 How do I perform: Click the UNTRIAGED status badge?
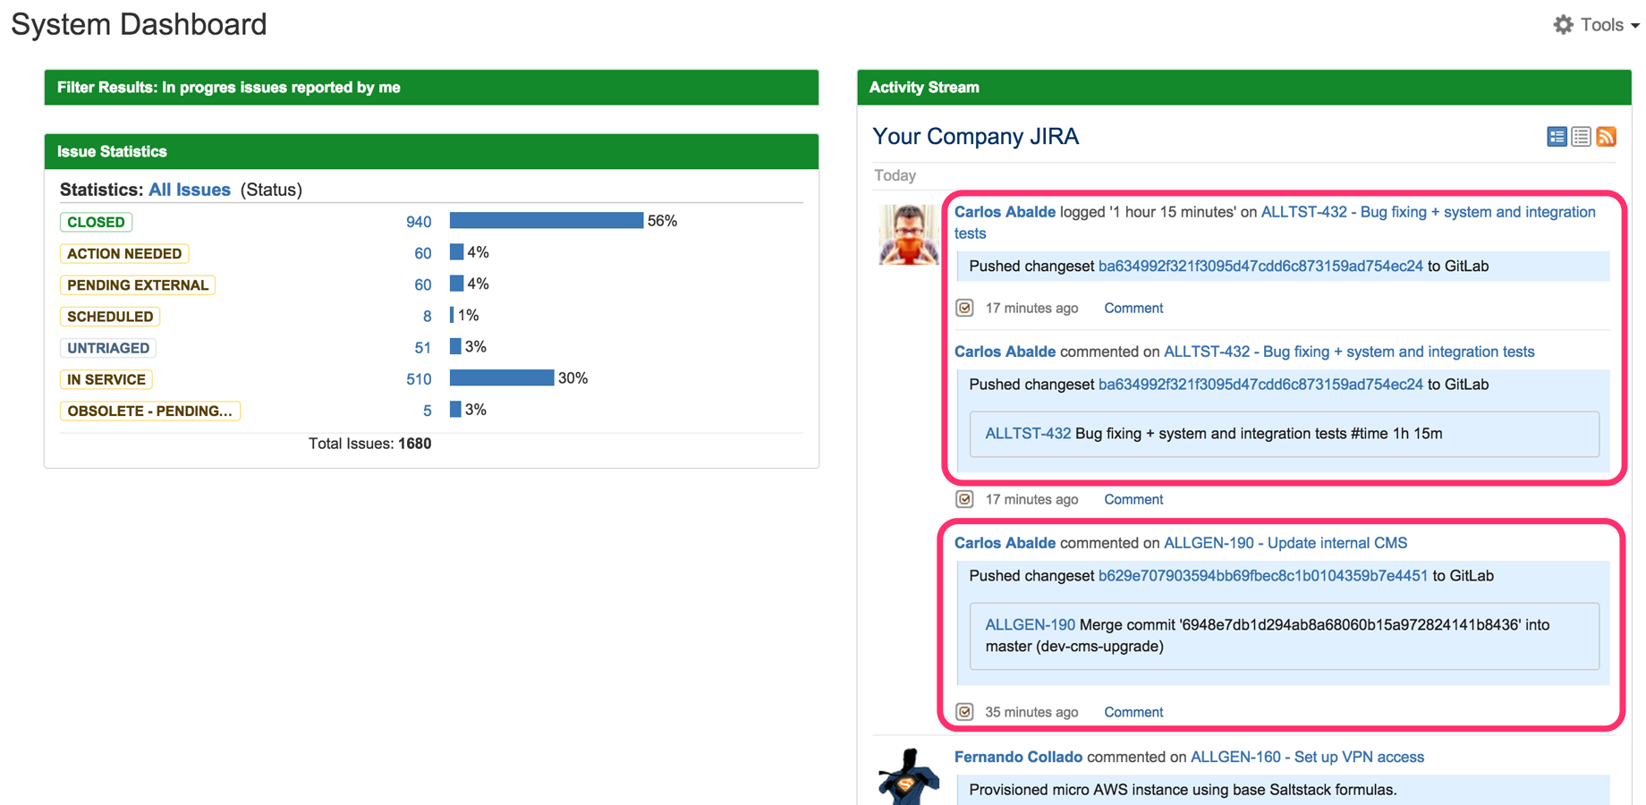point(108,348)
